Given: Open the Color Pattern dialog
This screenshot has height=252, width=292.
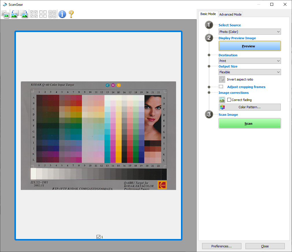Looking at the screenshot, I should [250, 107].
